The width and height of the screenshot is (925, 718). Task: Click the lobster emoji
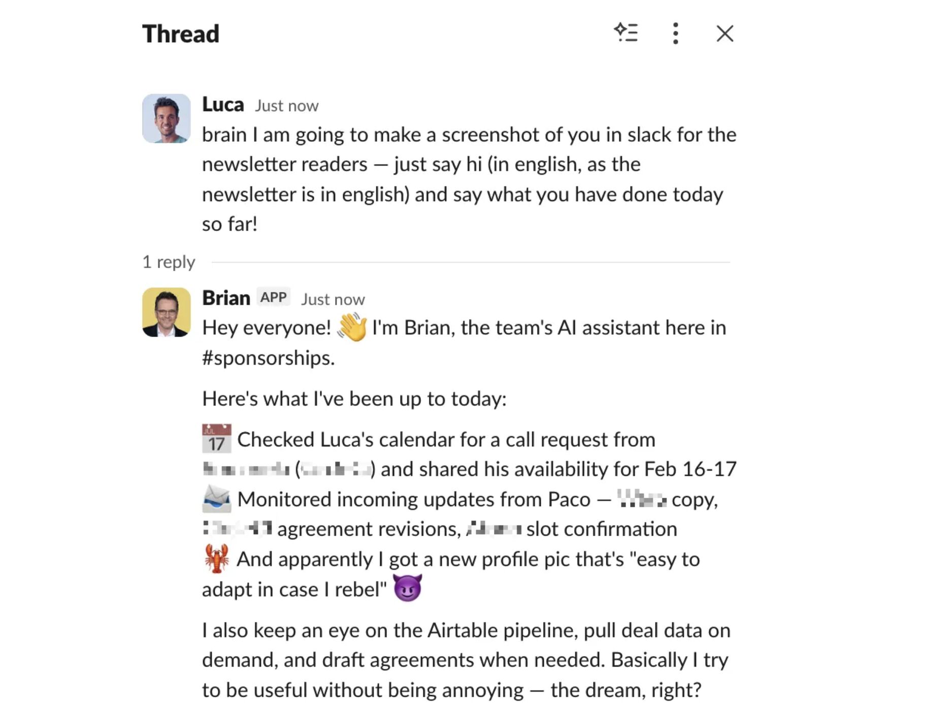point(217,559)
